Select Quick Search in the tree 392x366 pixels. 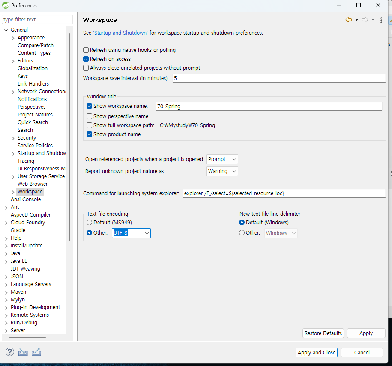pos(33,122)
